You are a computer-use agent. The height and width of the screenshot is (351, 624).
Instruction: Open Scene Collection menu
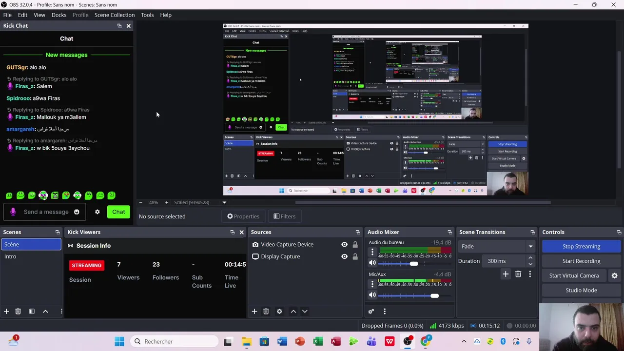115,15
